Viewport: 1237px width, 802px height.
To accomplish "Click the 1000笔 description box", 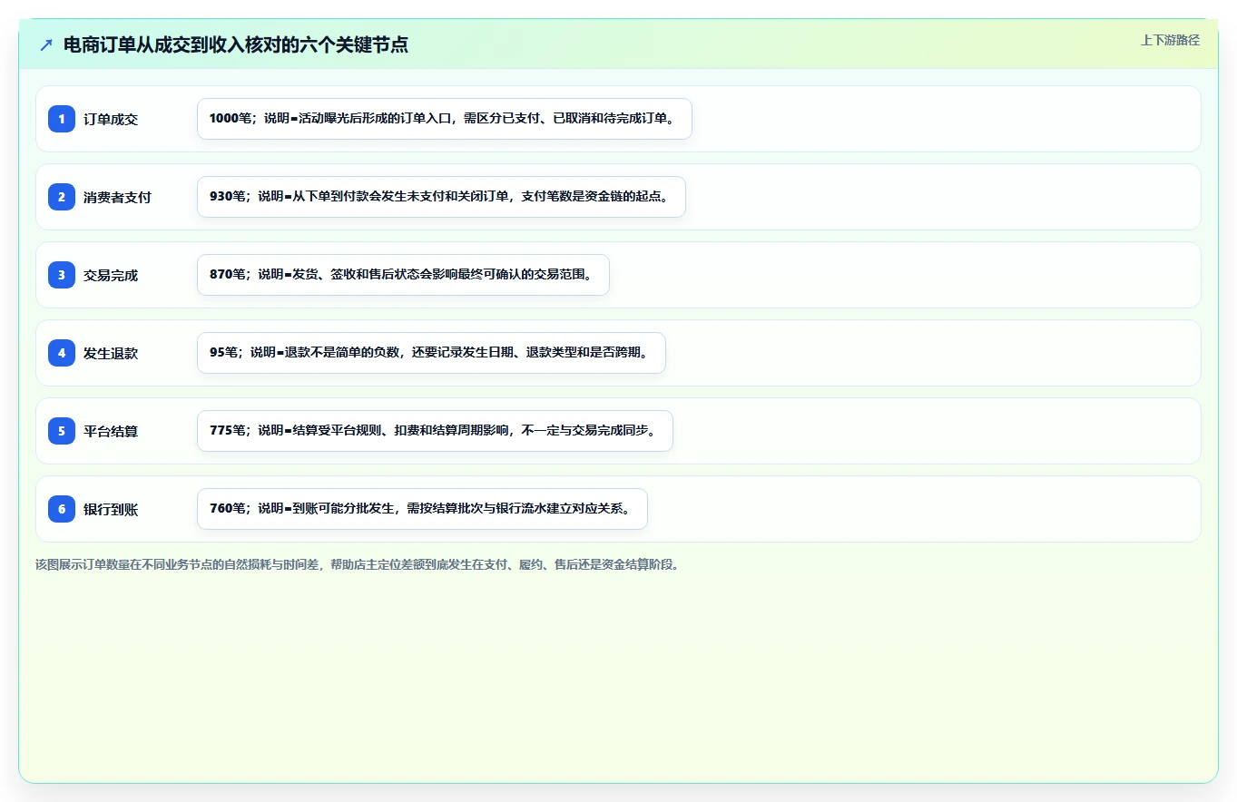I will pos(445,119).
